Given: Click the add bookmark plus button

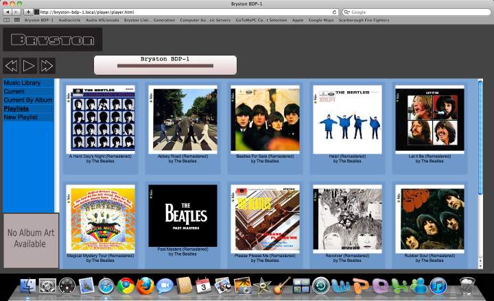Looking at the screenshot, I should click(x=28, y=12).
